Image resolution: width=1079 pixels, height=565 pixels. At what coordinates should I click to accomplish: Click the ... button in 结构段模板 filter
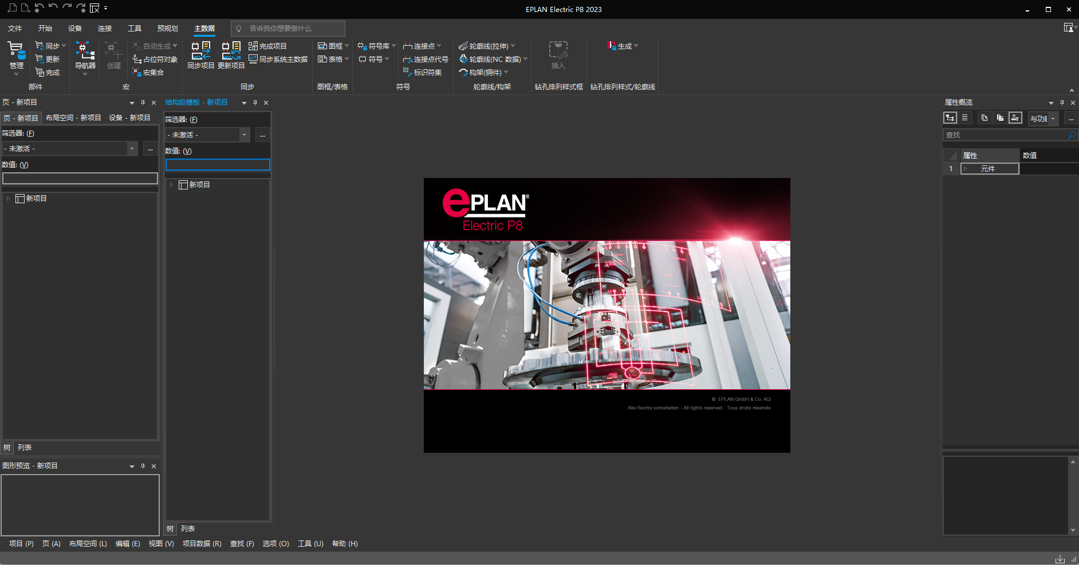point(262,135)
